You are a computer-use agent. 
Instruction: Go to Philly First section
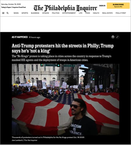121,13
